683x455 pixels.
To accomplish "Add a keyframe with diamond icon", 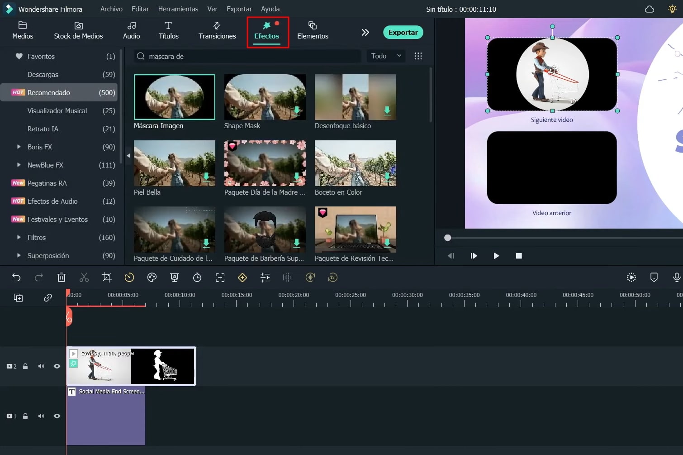I will pos(242,278).
